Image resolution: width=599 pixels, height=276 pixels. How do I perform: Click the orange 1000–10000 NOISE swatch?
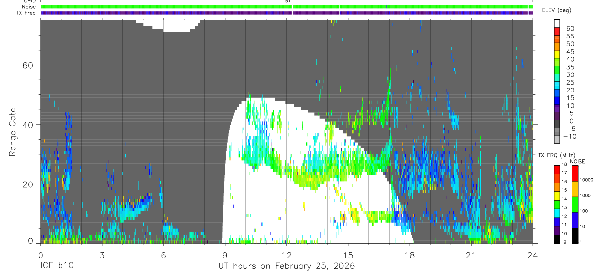tap(575, 189)
